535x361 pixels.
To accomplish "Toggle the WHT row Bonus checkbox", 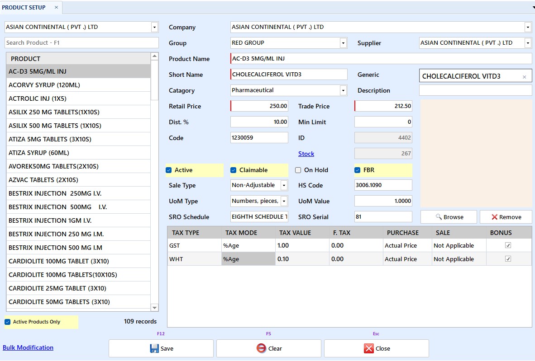I will [508, 259].
